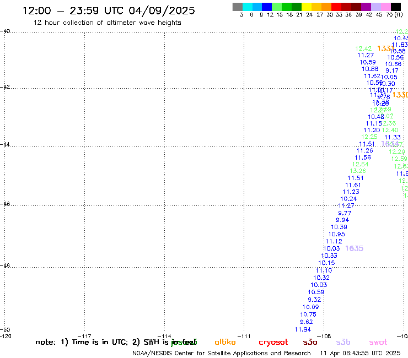Pick the bright red 33 ft legend swatch

pos(336,7)
